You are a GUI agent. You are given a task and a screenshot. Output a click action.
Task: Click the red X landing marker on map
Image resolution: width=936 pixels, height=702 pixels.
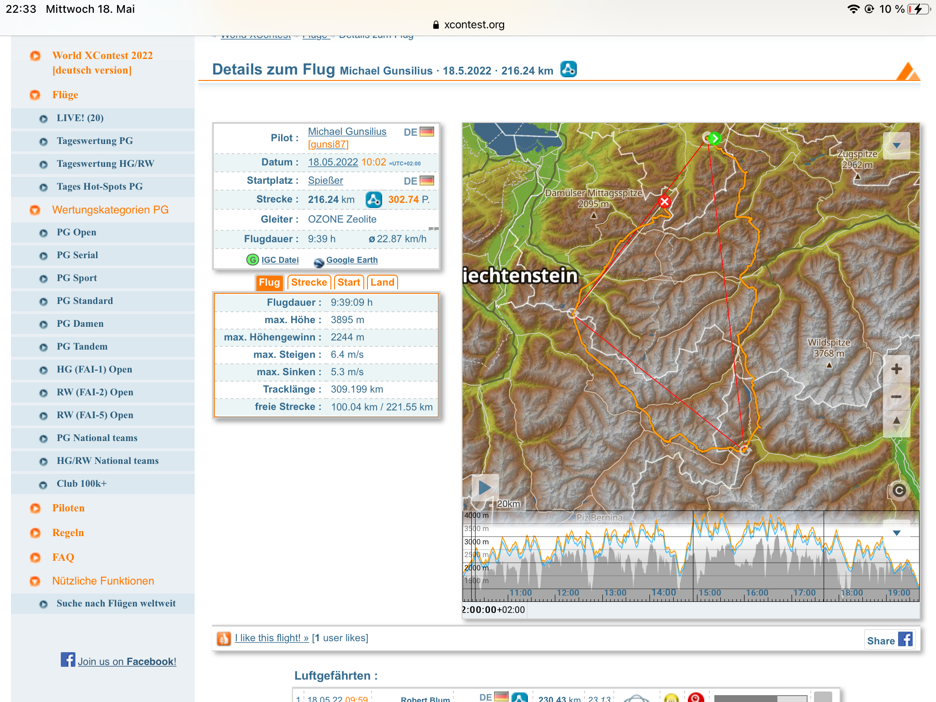click(665, 202)
